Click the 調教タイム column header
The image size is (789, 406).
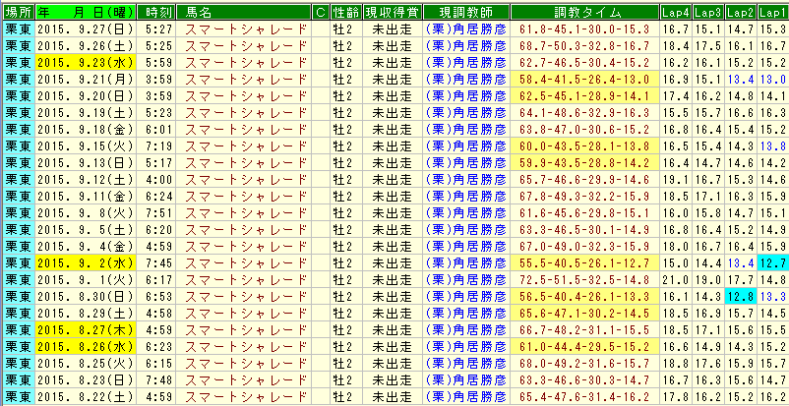pyautogui.click(x=584, y=11)
